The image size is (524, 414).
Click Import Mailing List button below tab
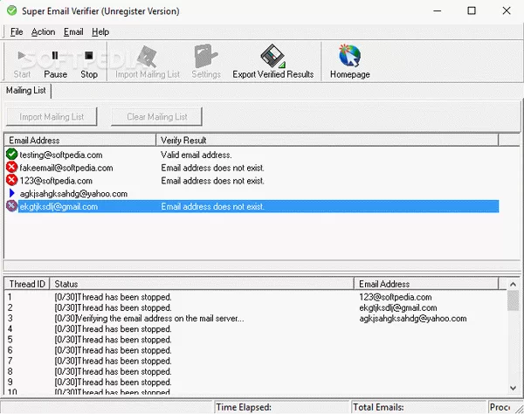pos(52,116)
